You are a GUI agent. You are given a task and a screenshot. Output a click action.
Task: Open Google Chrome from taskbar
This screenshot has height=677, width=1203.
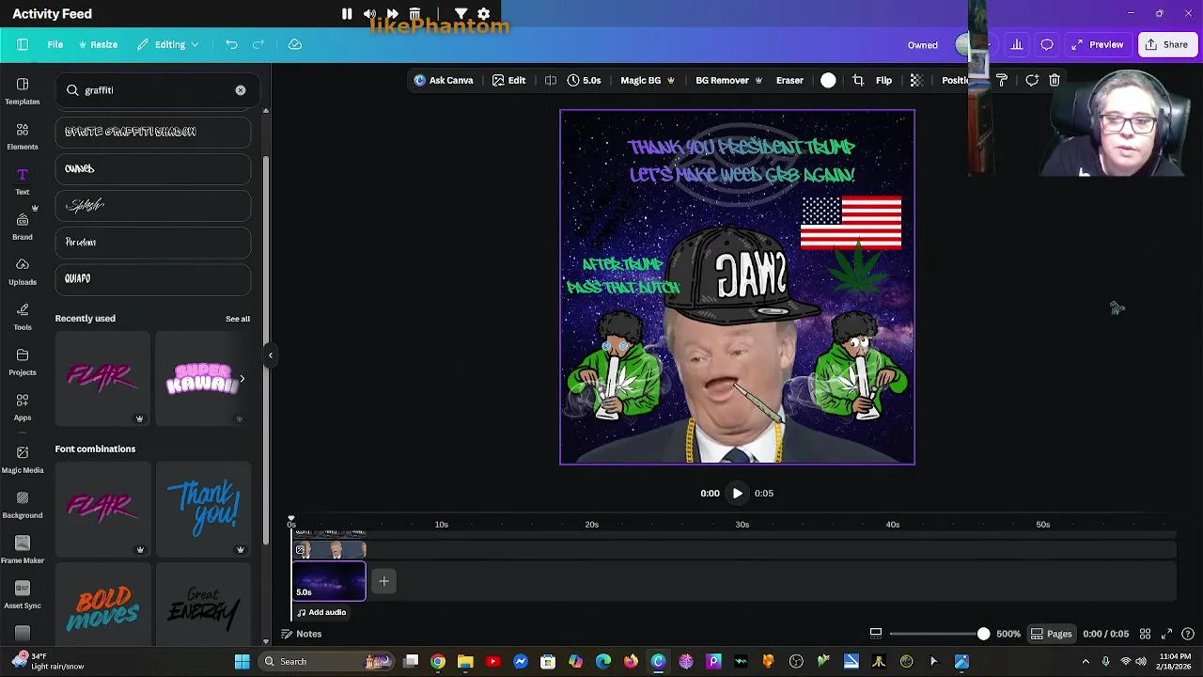(x=438, y=661)
